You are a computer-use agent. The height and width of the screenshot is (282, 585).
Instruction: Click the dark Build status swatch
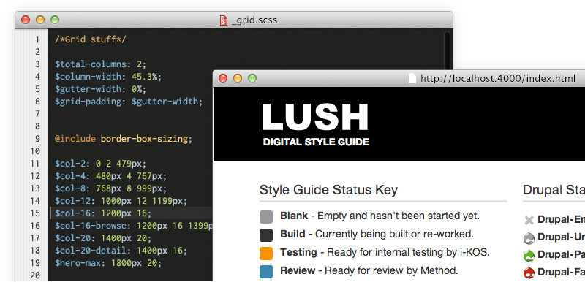coord(266,235)
